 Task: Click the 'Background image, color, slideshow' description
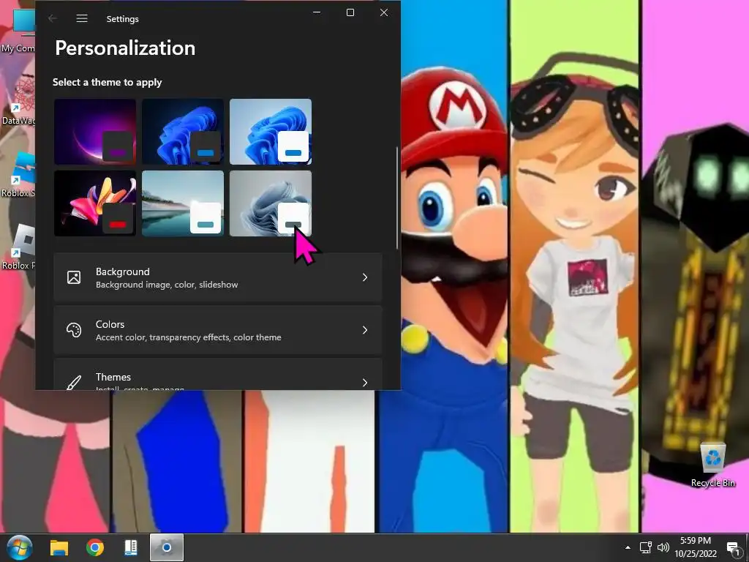tap(167, 285)
